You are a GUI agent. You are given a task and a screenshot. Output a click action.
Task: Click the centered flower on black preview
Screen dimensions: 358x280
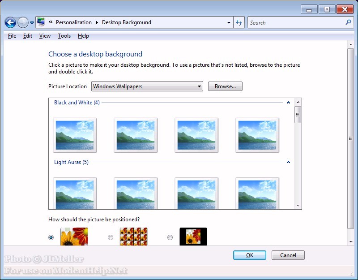tap(193, 237)
